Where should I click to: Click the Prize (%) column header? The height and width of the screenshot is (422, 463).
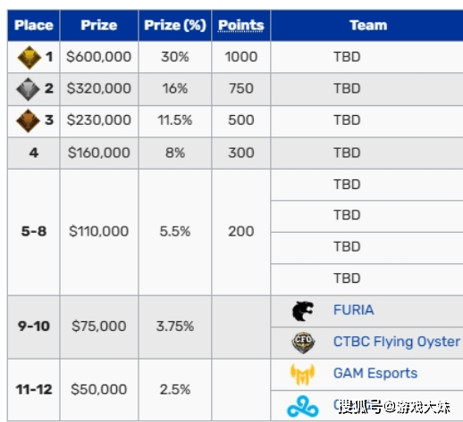pos(175,25)
